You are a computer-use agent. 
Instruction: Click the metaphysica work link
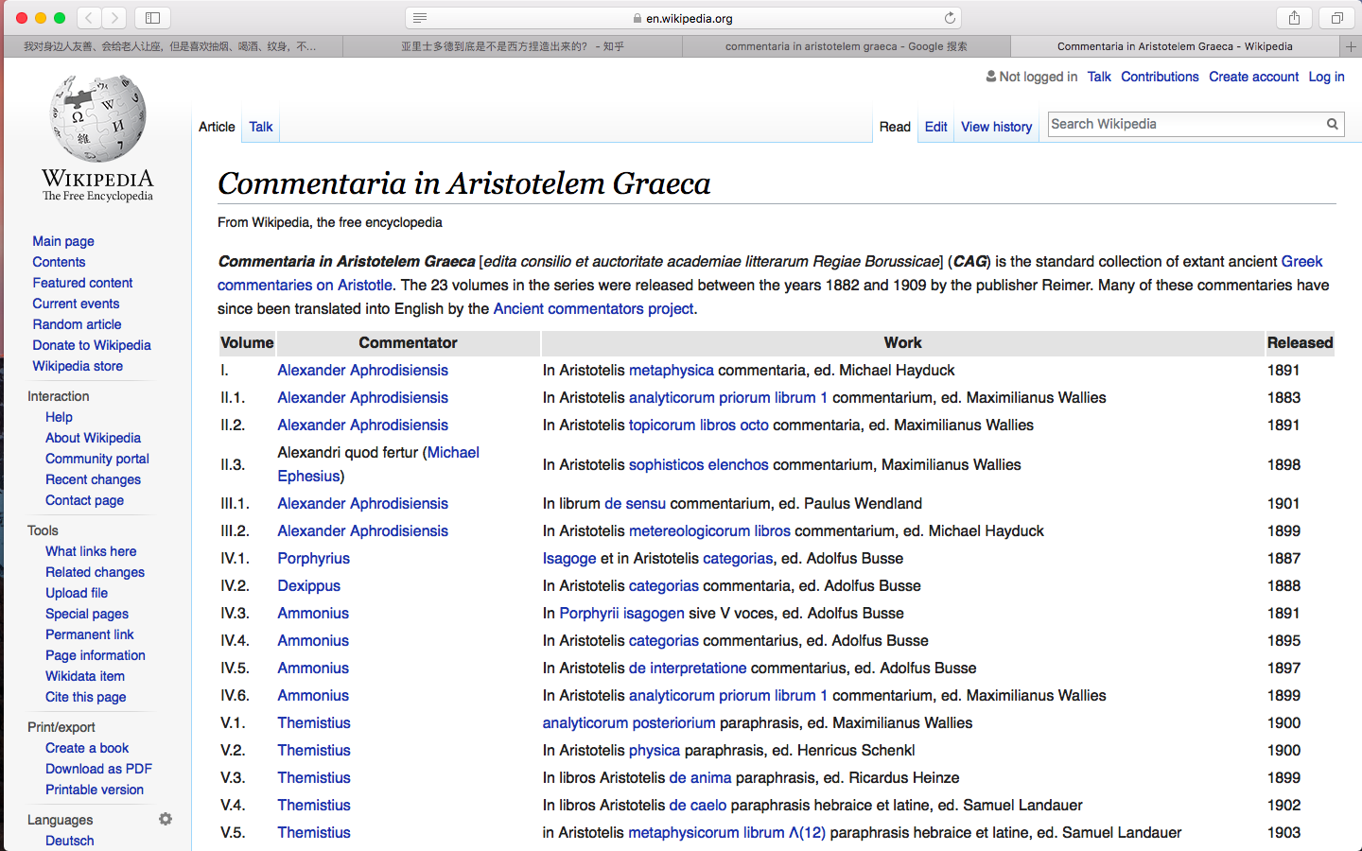[x=672, y=370]
